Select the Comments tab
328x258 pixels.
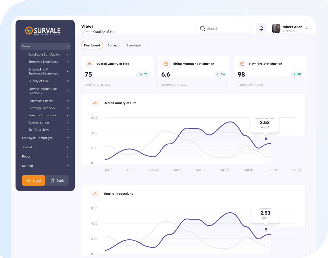[x=134, y=45]
